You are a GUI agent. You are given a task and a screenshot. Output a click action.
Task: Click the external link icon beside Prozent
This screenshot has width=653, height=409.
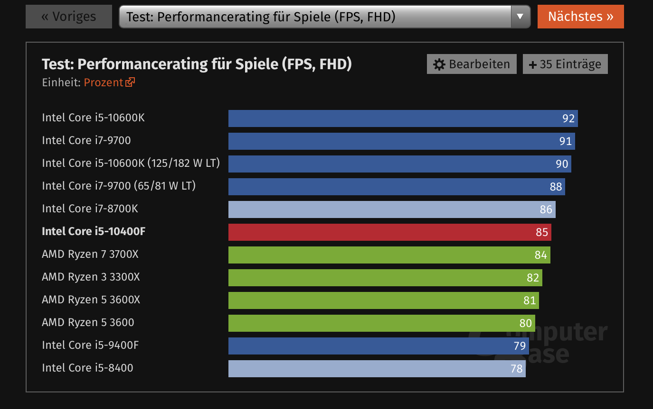point(130,82)
